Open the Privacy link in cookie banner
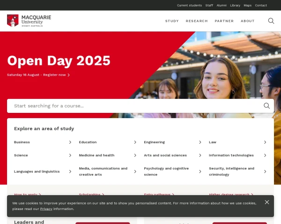This screenshot has height=224, width=281. coord(46,209)
